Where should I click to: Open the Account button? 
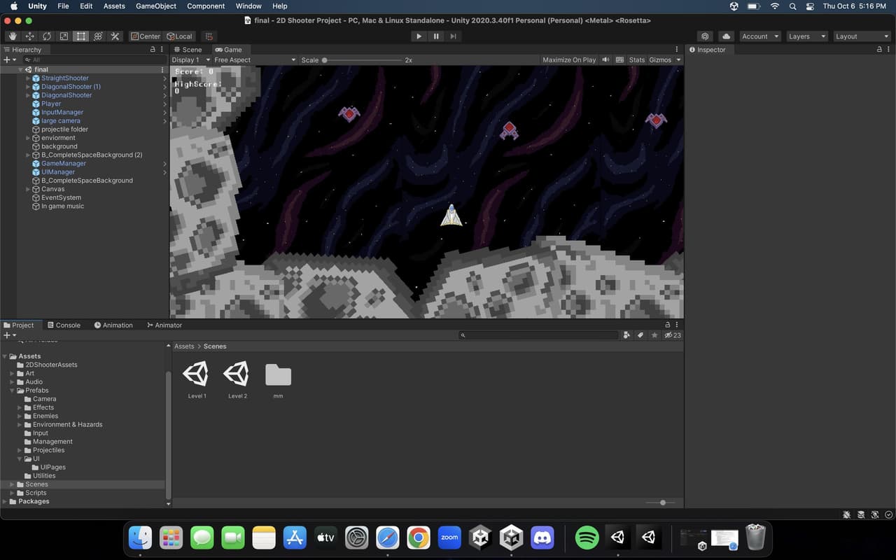pyautogui.click(x=759, y=36)
